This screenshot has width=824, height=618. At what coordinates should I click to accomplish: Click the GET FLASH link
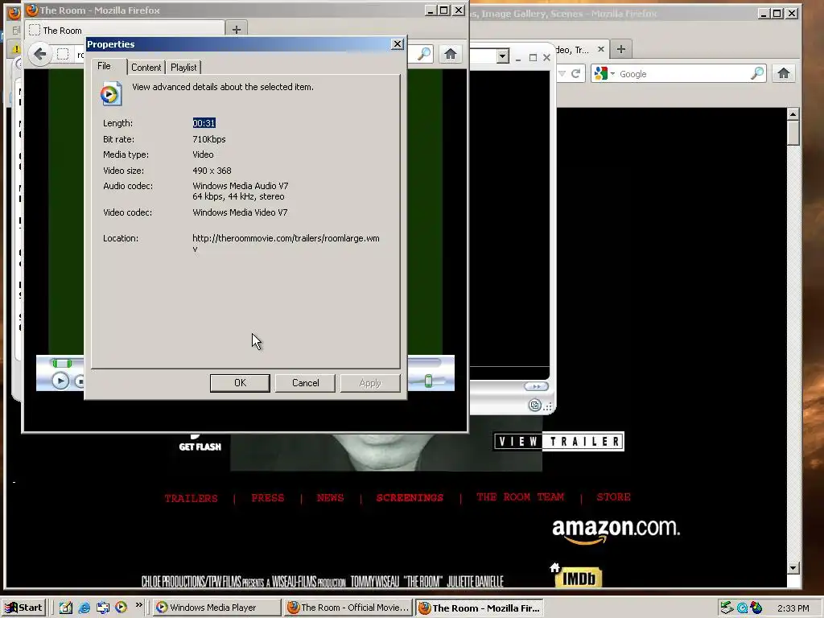(x=200, y=447)
